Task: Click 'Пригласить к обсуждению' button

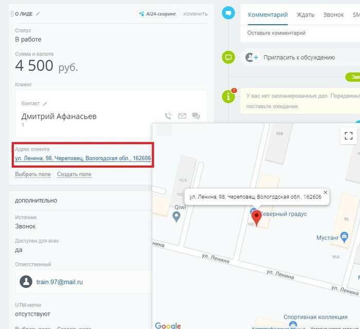Action: pos(299,58)
